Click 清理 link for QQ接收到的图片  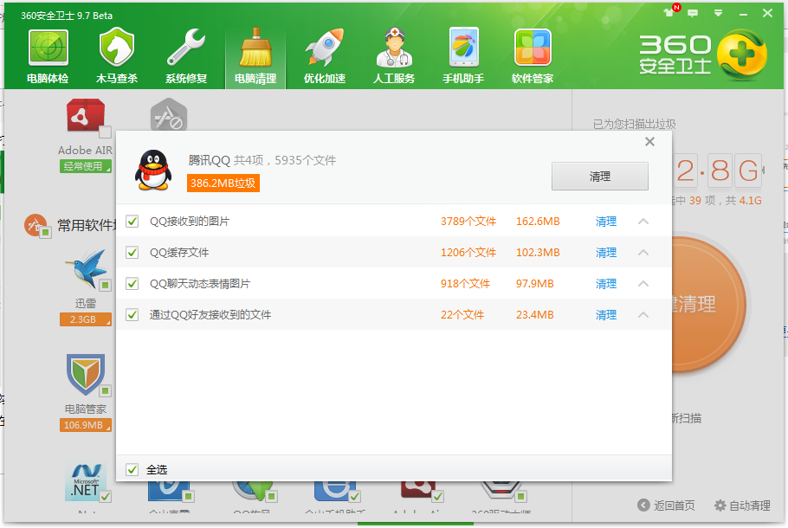point(606,221)
